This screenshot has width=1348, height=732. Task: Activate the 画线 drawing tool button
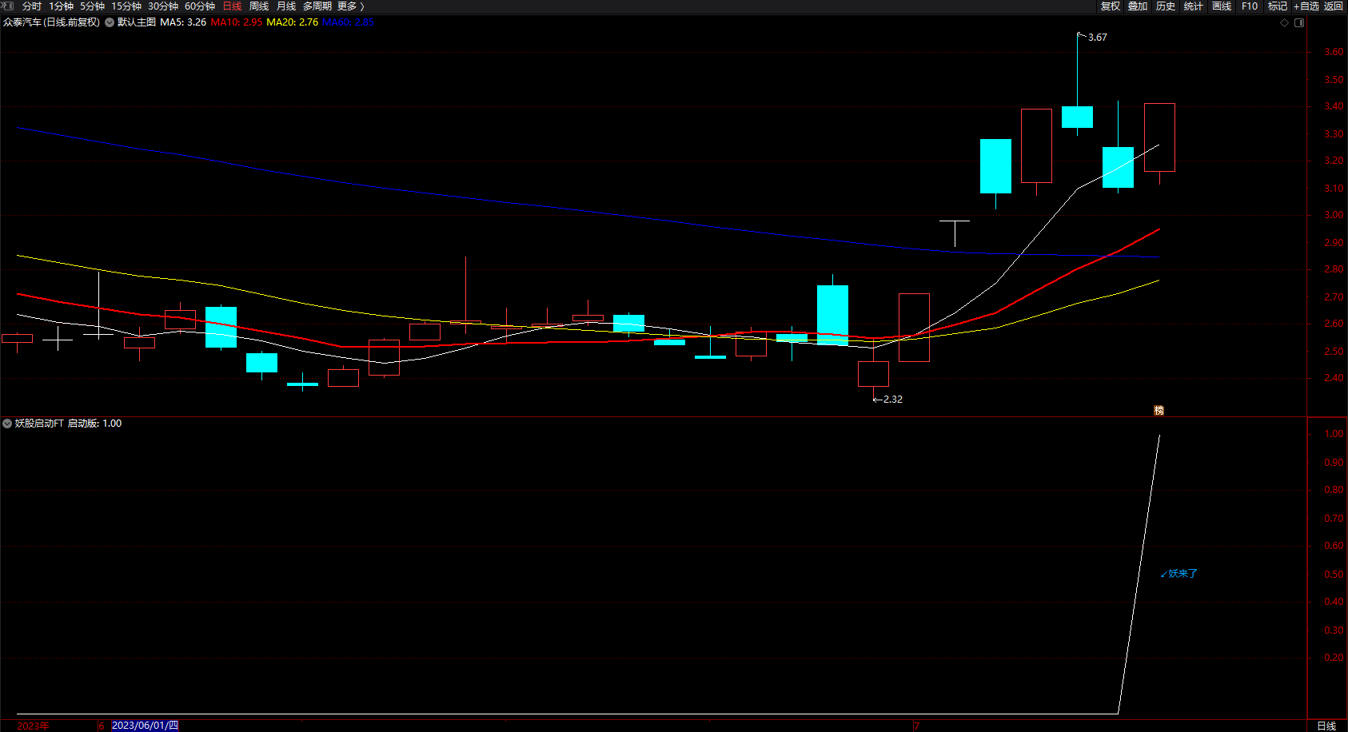click(x=1222, y=6)
